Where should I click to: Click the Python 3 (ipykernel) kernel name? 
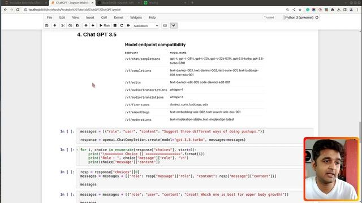pos(299,17)
